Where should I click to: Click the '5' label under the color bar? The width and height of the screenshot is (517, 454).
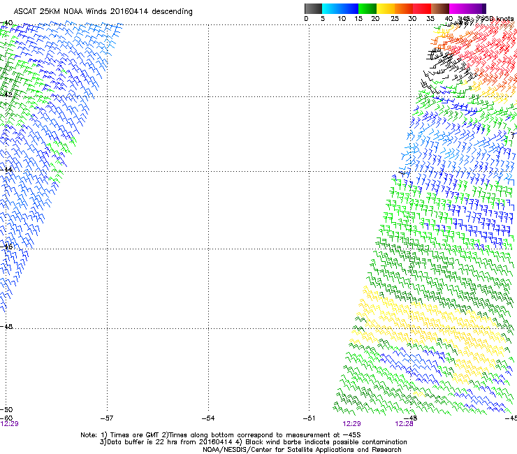[x=323, y=19]
